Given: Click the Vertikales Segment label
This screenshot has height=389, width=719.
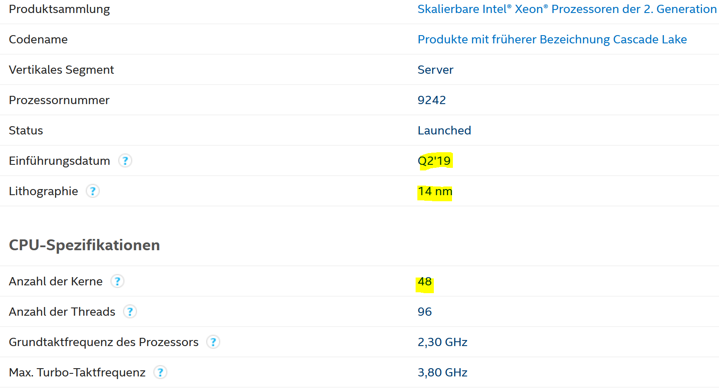Looking at the screenshot, I should (x=62, y=70).
